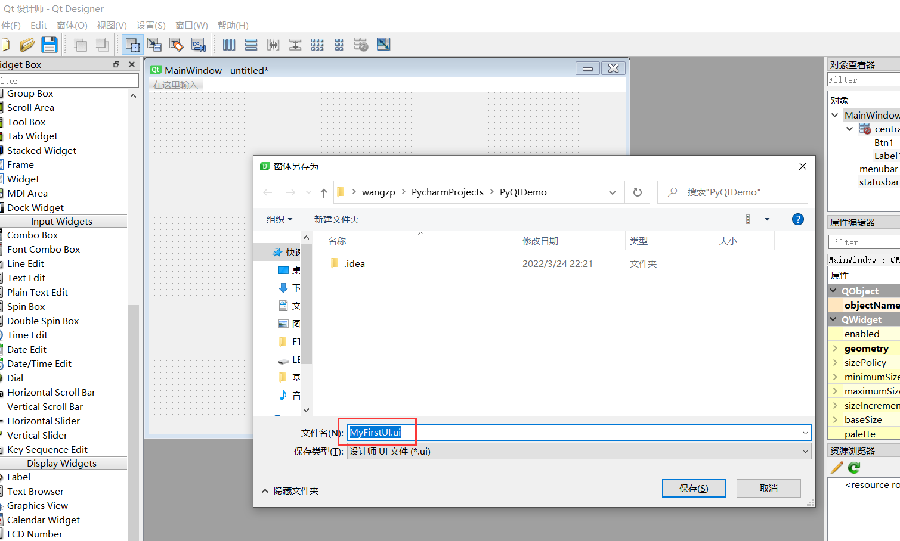Sort files by the 修改日期 column
The image size is (900, 541).
point(540,241)
